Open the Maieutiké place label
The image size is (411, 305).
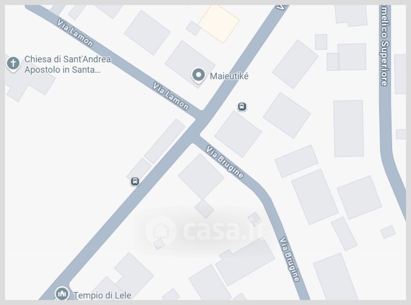tap(229, 76)
